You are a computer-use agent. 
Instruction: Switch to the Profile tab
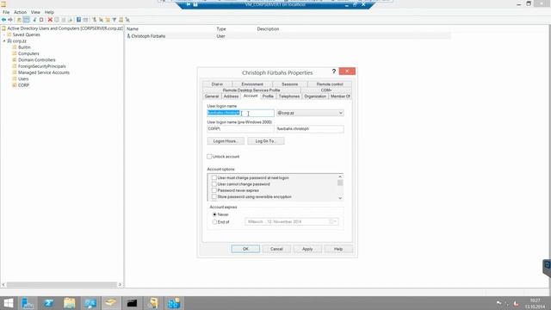(268, 96)
